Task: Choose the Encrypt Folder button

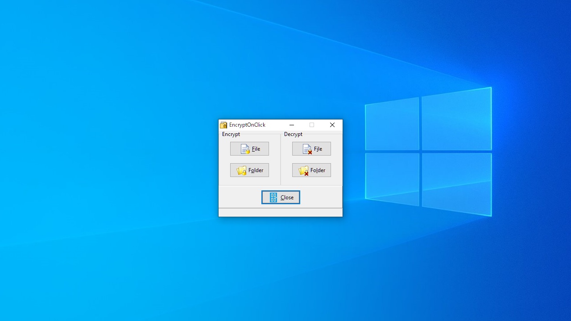Action: pyautogui.click(x=249, y=170)
